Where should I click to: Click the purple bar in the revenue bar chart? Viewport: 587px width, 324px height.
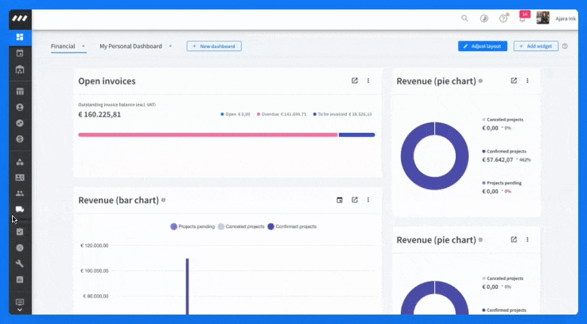click(187, 286)
